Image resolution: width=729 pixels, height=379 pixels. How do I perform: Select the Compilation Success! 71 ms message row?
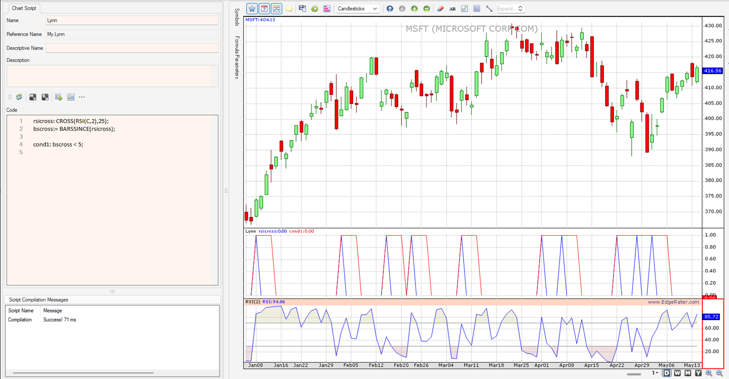(x=112, y=320)
